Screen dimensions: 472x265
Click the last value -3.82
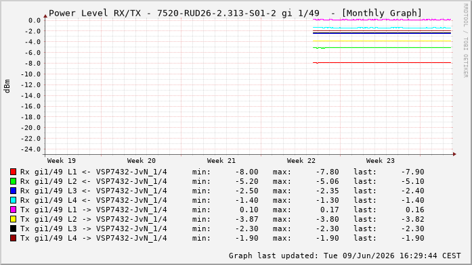click(412, 219)
